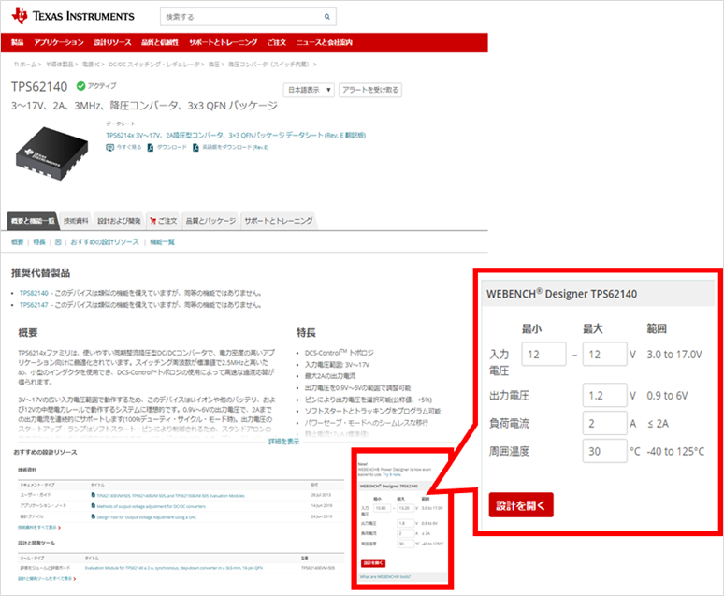Click the search magnifier icon
This screenshot has width=724, height=596.
[327, 17]
